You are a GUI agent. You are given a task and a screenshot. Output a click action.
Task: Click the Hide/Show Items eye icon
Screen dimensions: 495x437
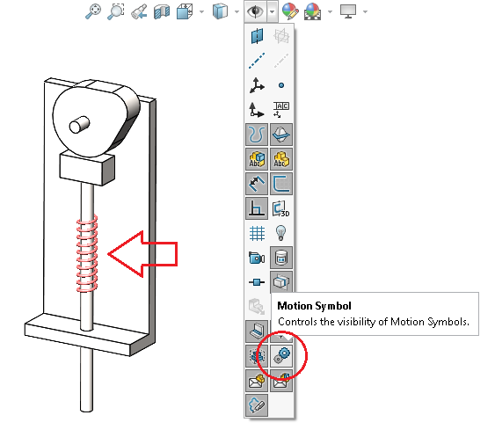pyautogui.click(x=255, y=11)
